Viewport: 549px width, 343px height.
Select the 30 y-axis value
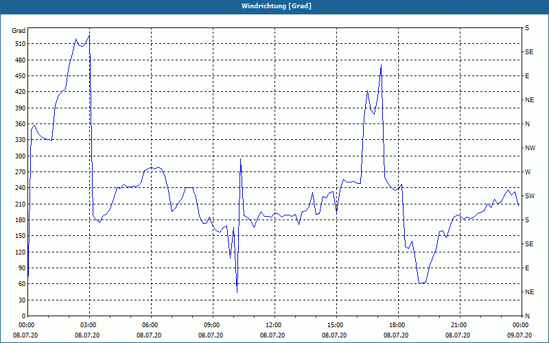pos(22,300)
